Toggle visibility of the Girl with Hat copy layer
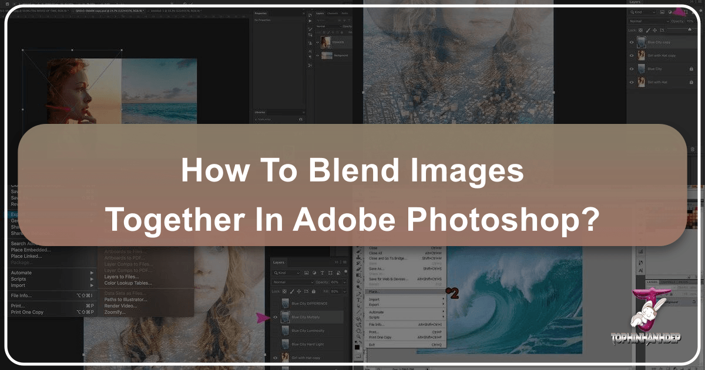Viewport: 705px width, 370px height. coord(632,55)
